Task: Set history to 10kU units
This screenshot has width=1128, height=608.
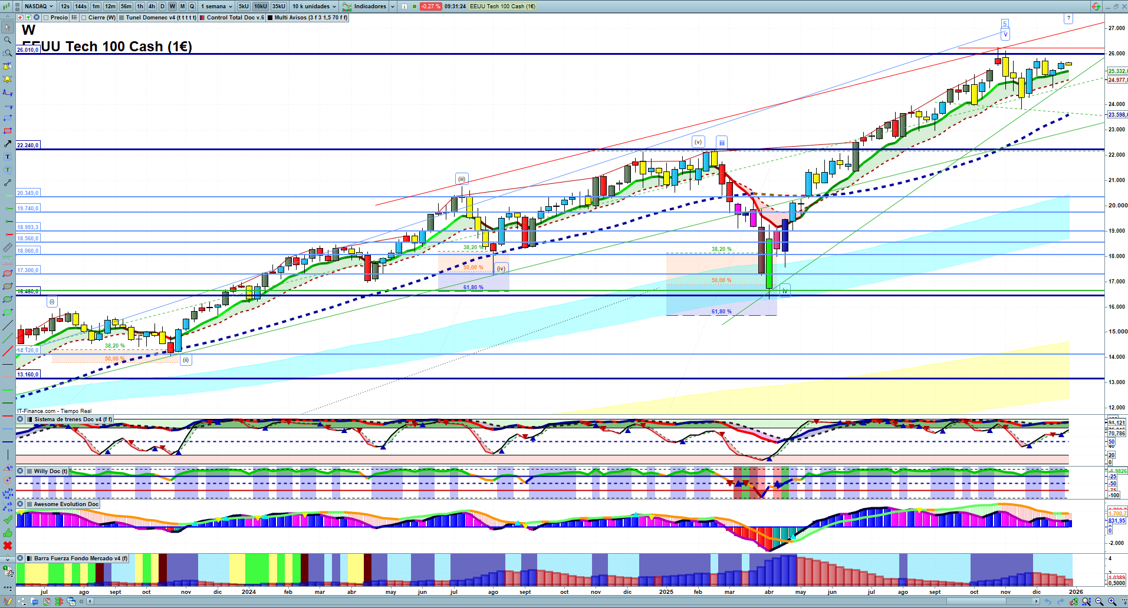Action: point(261,6)
